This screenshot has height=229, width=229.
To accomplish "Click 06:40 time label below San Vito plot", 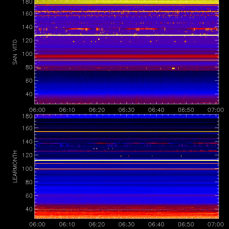I will (x=156, y=110).
